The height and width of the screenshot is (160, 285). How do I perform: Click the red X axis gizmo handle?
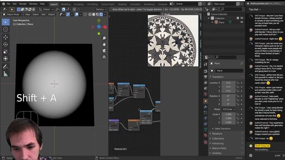tap(105, 27)
